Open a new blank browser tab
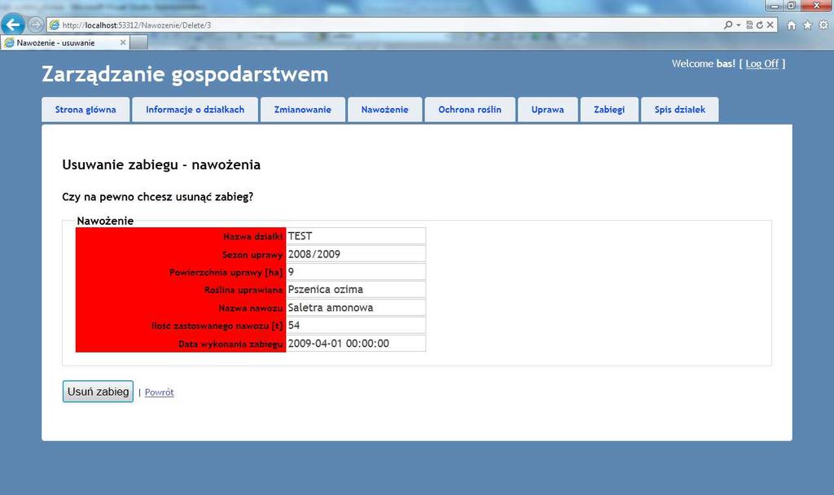The image size is (834, 495). [138, 42]
